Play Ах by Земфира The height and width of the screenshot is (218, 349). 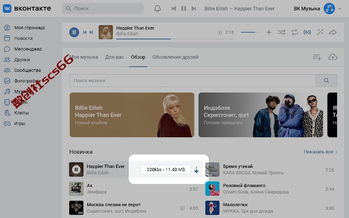pos(76,189)
